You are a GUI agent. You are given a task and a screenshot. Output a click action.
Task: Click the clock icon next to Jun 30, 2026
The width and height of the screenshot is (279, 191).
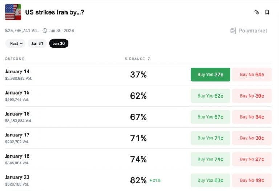(x=45, y=31)
